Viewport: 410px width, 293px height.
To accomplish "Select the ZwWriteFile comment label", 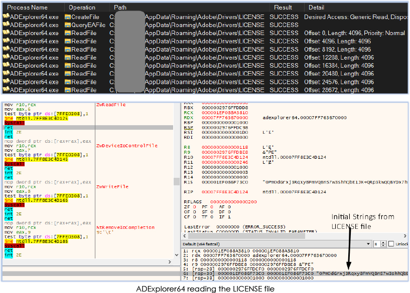I will 112,186.
